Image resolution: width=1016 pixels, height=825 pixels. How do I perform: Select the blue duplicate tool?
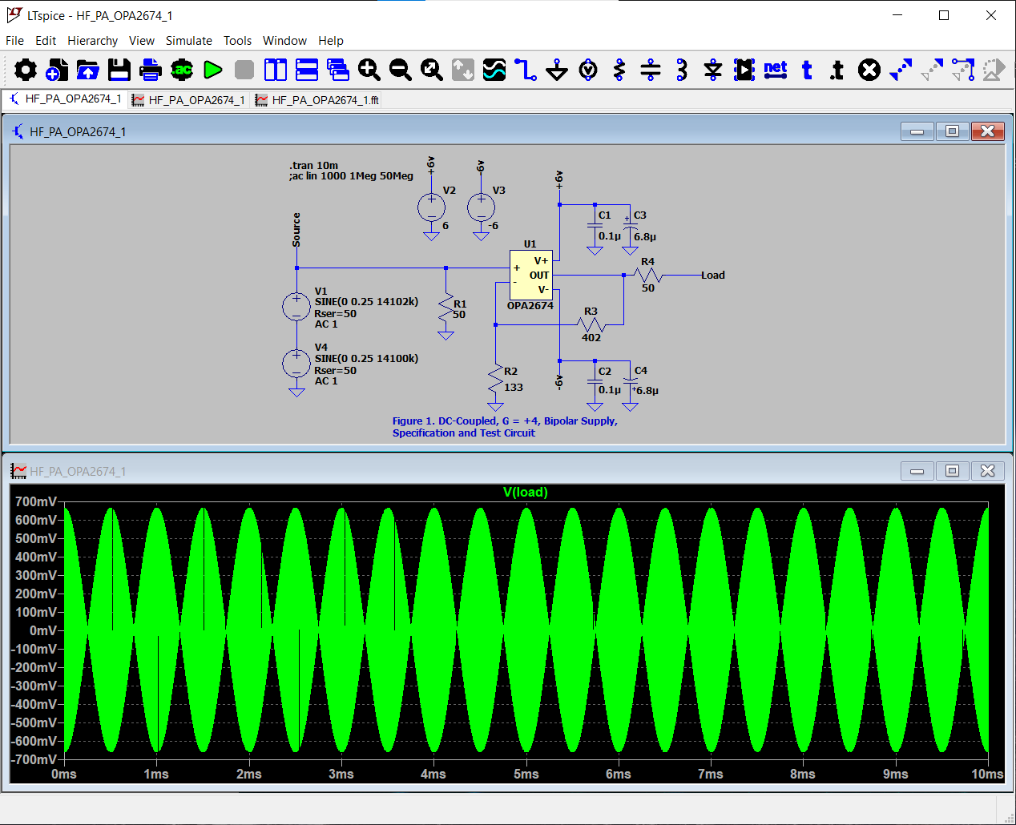[x=901, y=70]
